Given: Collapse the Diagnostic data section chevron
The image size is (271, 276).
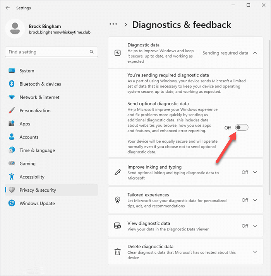Looking at the screenshot, I should 255,53.
